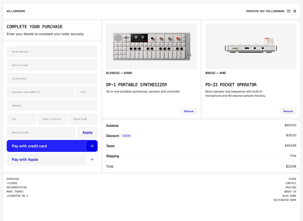Focus the Expiration date field
The width and height of the screenshot is (303, 221).
coord(41,92)
